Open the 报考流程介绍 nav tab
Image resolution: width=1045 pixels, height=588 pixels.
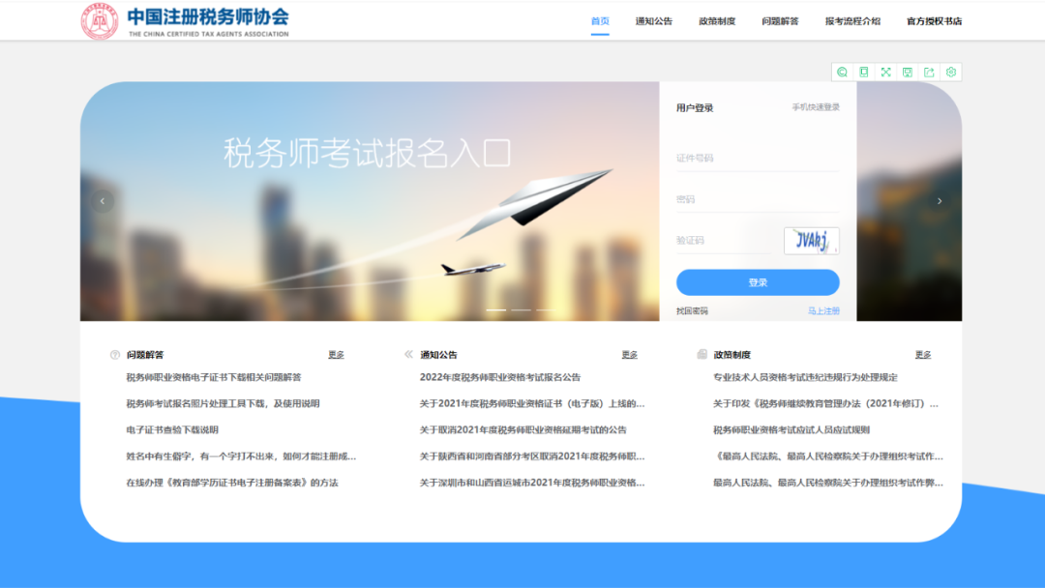(853, 21)
